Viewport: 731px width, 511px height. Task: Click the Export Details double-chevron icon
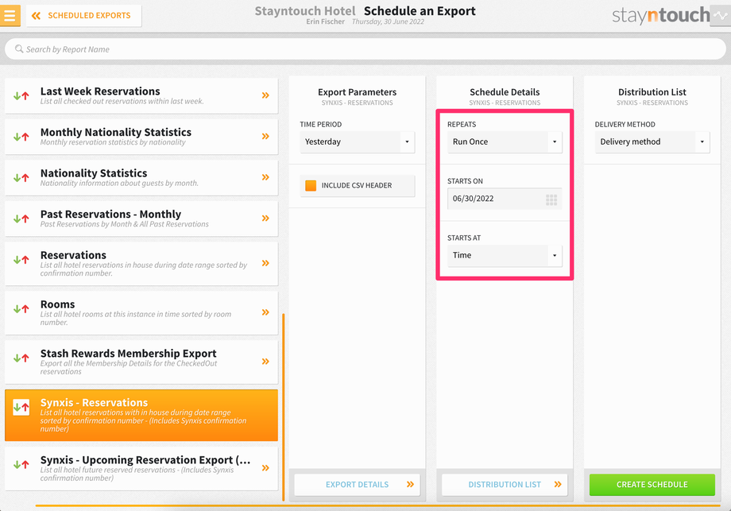(x=410, y=485)
